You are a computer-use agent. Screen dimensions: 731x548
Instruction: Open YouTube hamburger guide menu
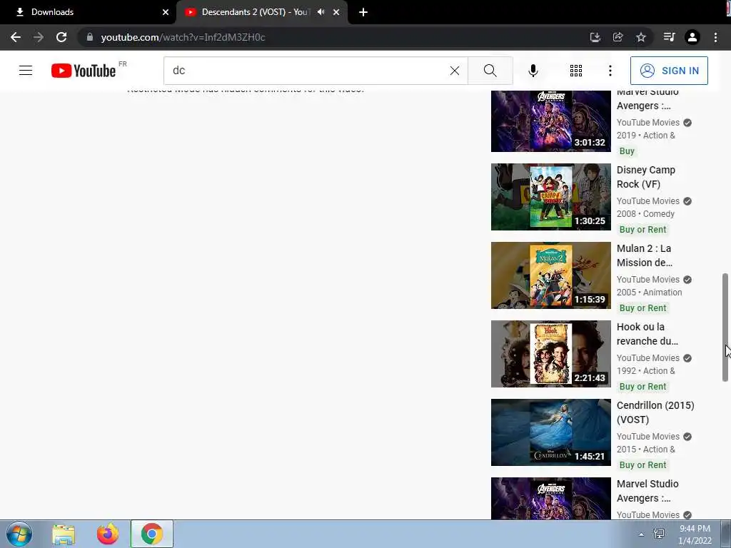point(26,71)
